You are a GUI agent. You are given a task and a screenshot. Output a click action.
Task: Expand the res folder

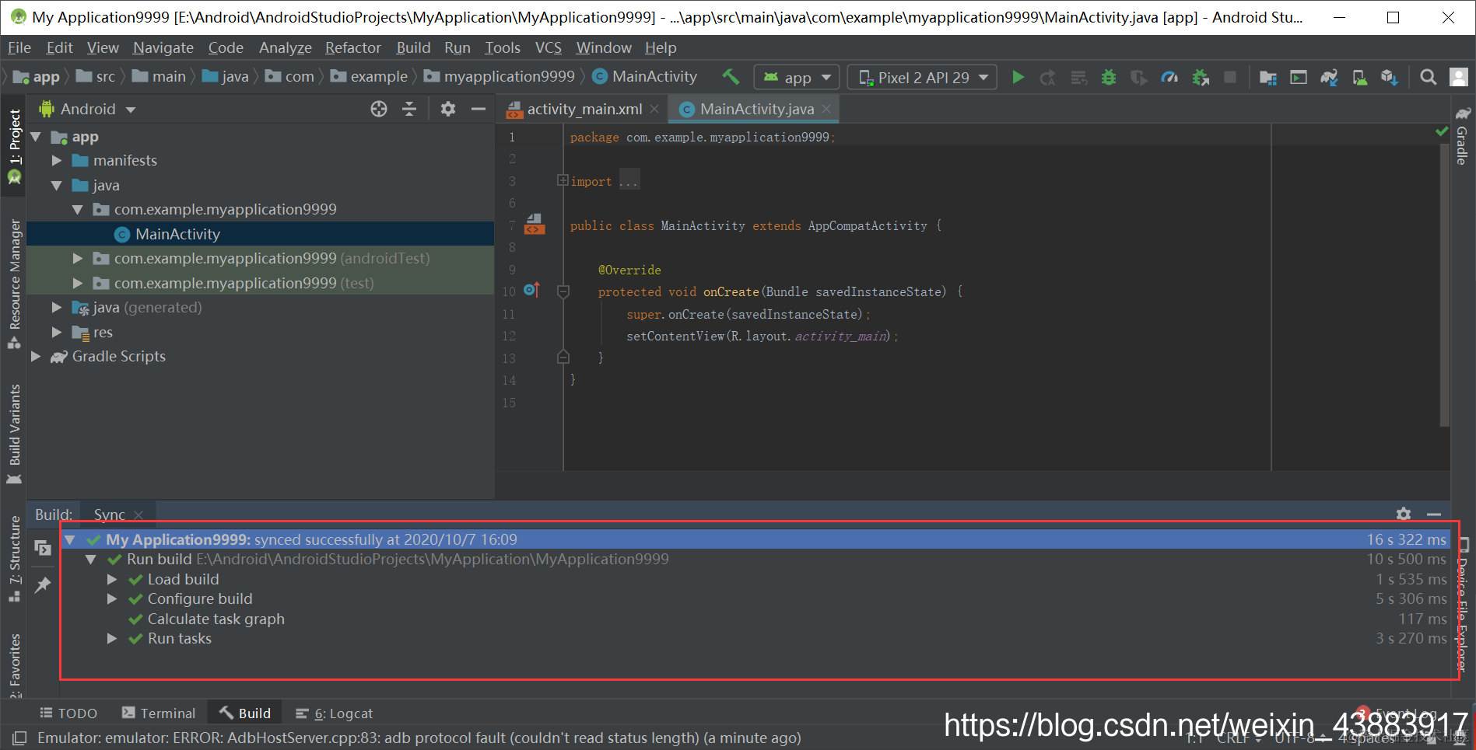pyautogui.click(x=56, y=333)
